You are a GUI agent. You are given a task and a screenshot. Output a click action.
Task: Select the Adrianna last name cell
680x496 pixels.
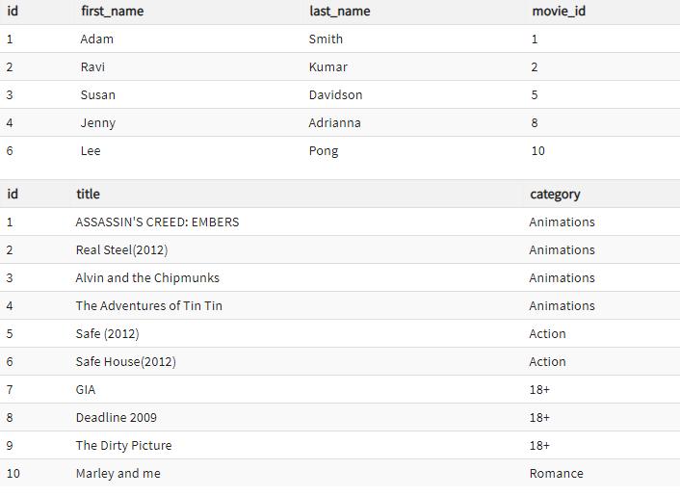coord(334,122)
